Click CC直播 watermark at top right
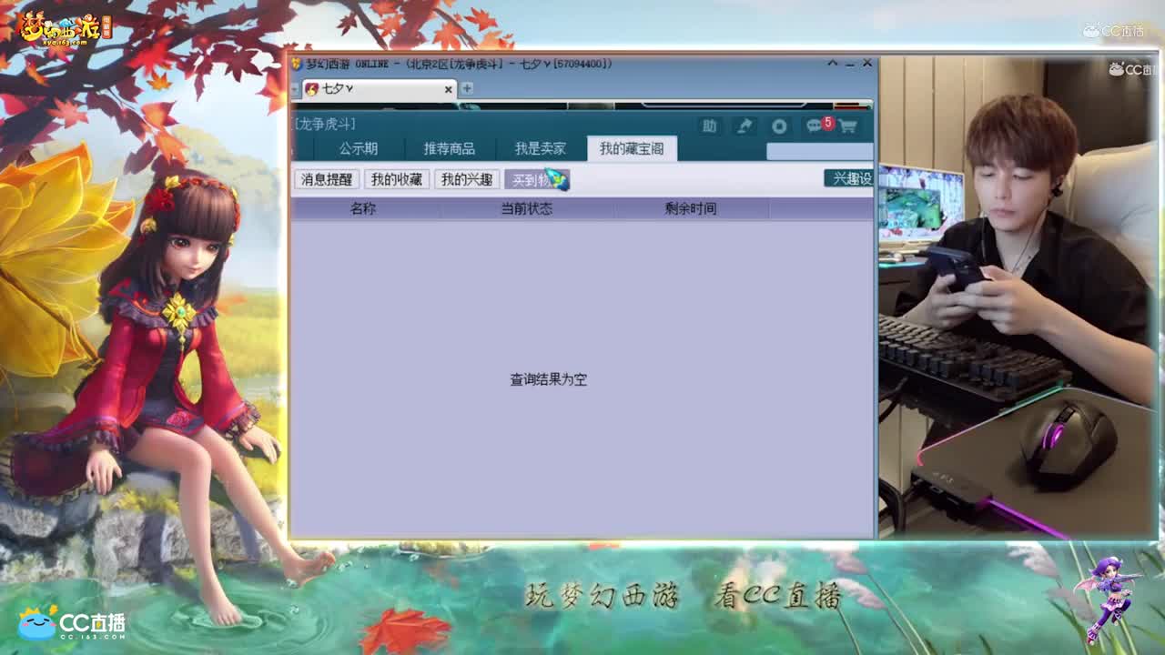Viewport: 1165px width, 655px height. coord(1113,30)
